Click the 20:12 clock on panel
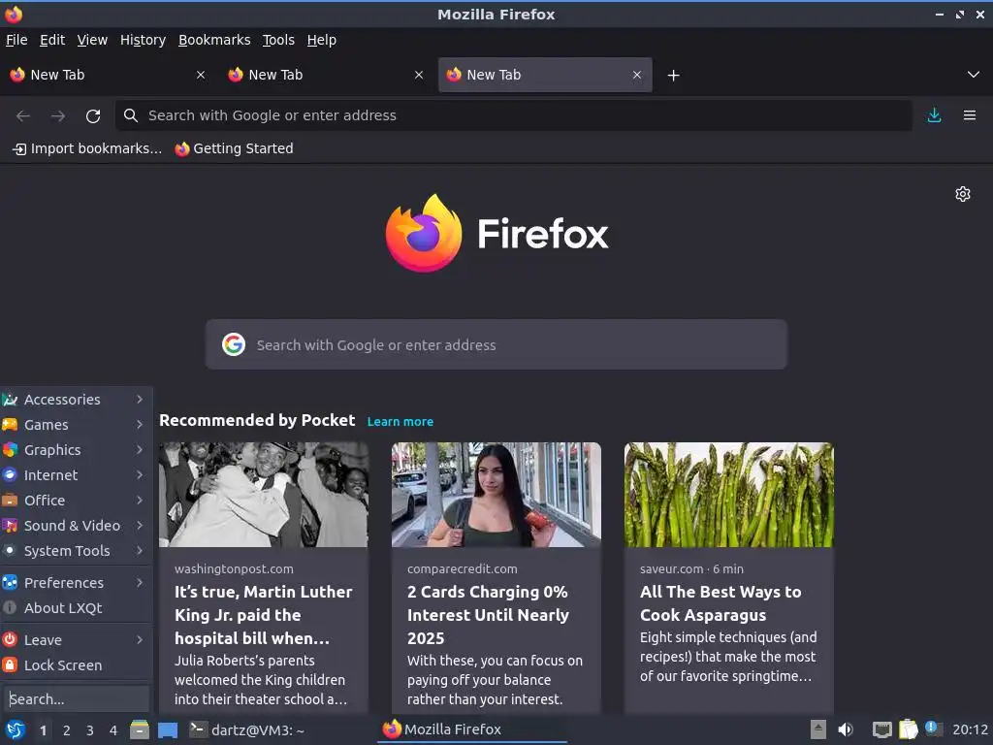This screenshot has width=993, height=745. coord(970,729)
